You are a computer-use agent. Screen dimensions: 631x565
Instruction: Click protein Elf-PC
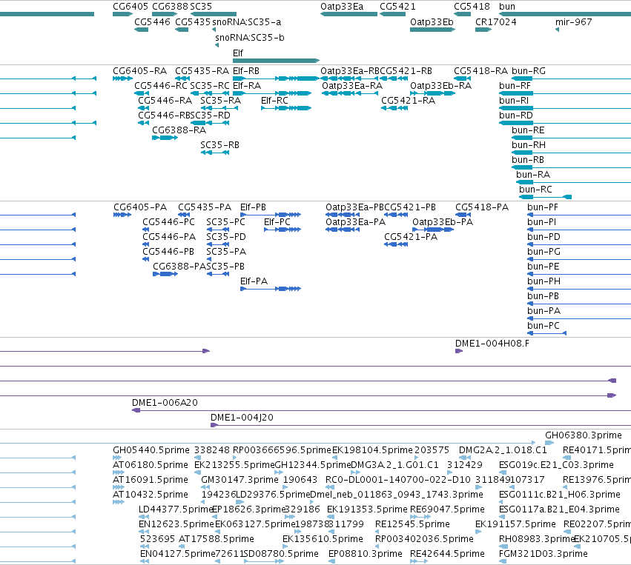(x=283, y=230)
